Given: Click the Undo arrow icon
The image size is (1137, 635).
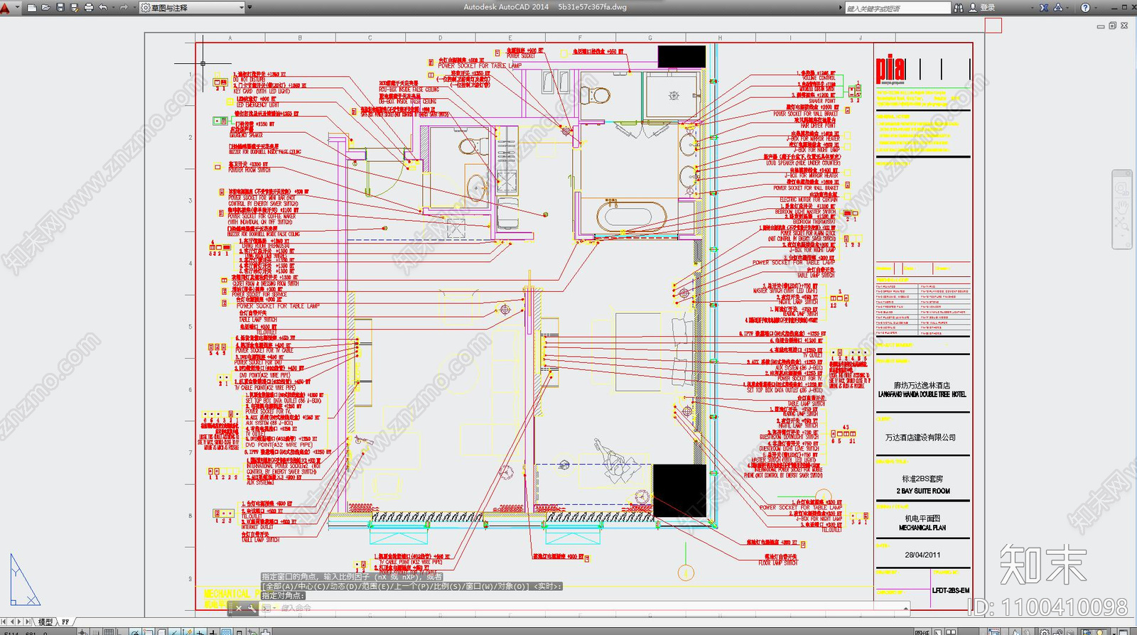Looking at the screenshot, I should [x=103, y=8].
